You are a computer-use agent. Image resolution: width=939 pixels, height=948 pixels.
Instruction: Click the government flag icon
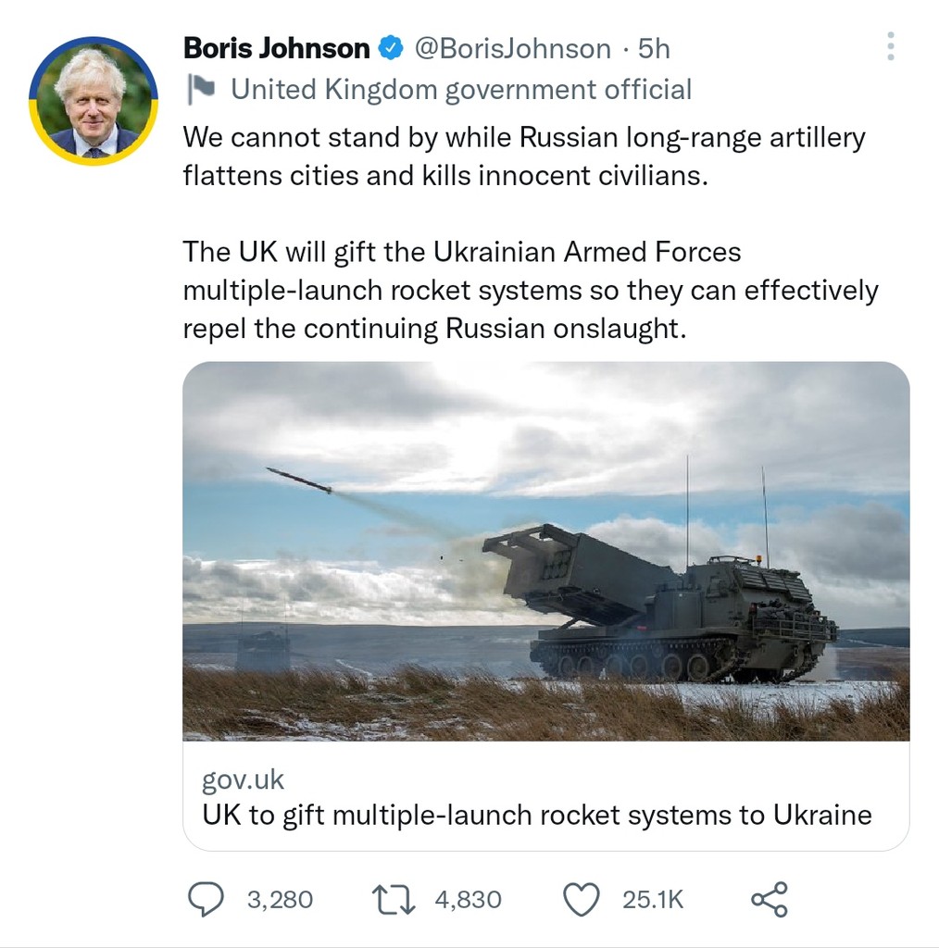coord(200,89)
